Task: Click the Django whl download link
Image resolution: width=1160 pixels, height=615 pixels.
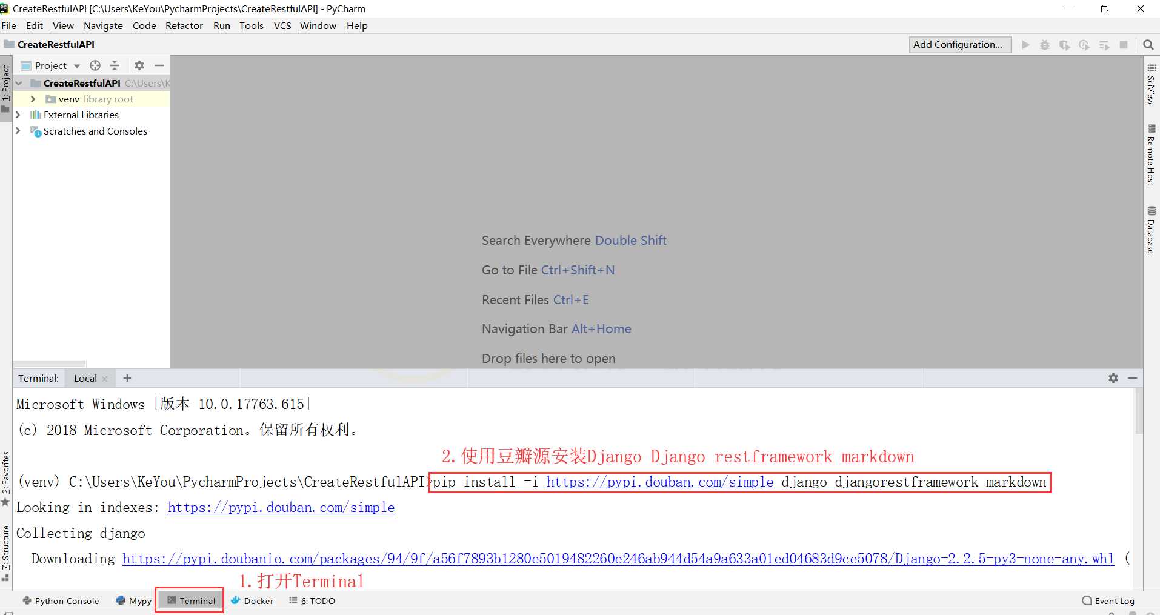Action: pyautogui.click(x=618, y=559)
